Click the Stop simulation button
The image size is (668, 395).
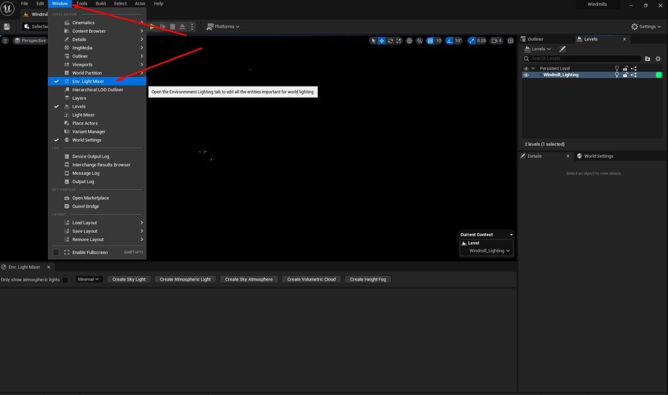172,26
